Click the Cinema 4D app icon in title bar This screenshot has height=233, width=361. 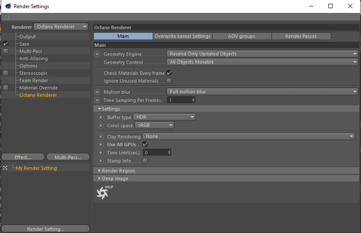click(8, 6)
